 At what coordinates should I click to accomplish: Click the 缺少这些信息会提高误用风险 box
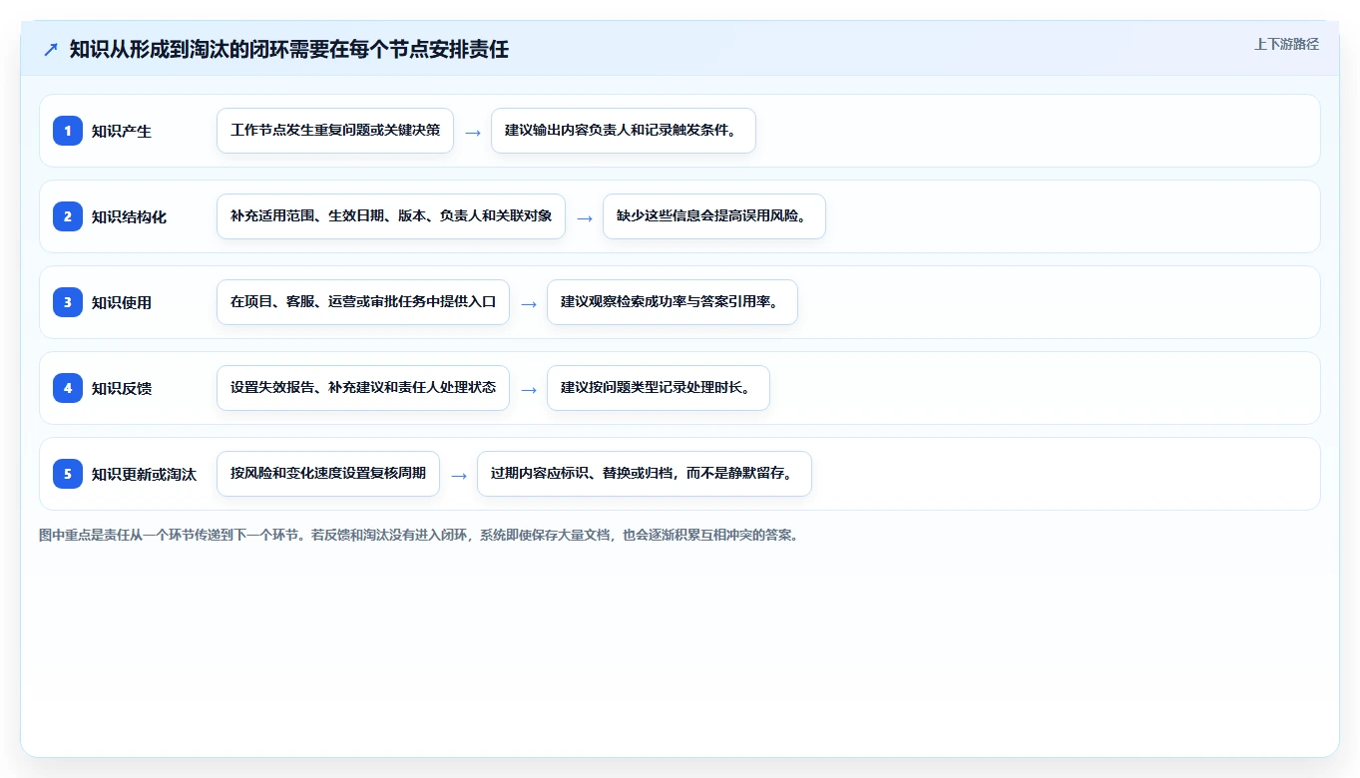pyautogui.click(x=714, y=216)
